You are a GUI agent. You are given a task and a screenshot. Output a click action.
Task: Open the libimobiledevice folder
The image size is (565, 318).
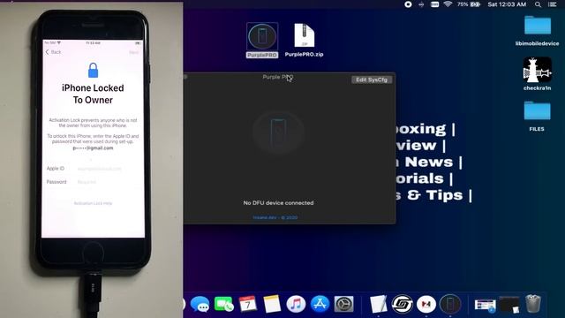[538, 26]
